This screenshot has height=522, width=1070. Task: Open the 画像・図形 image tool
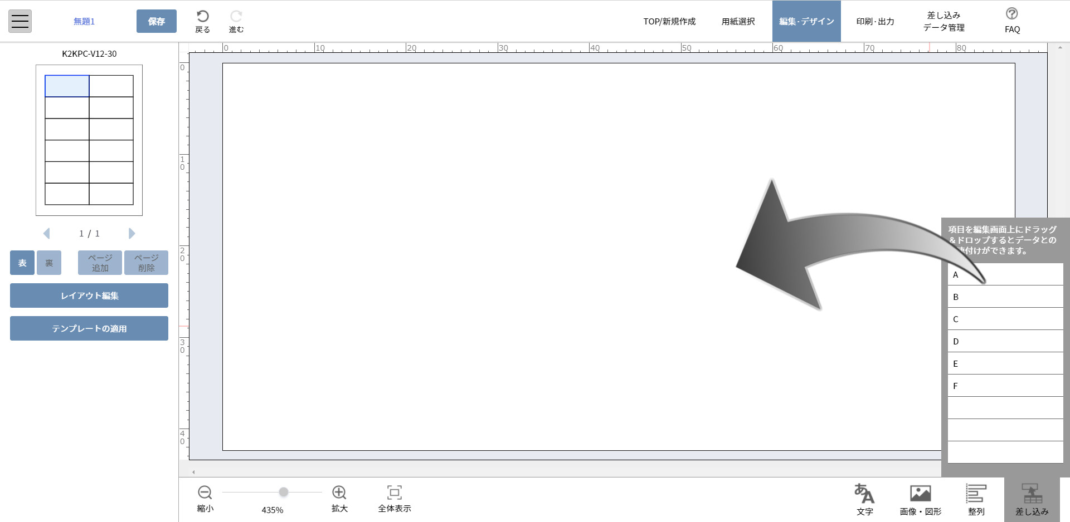(920, 494)
